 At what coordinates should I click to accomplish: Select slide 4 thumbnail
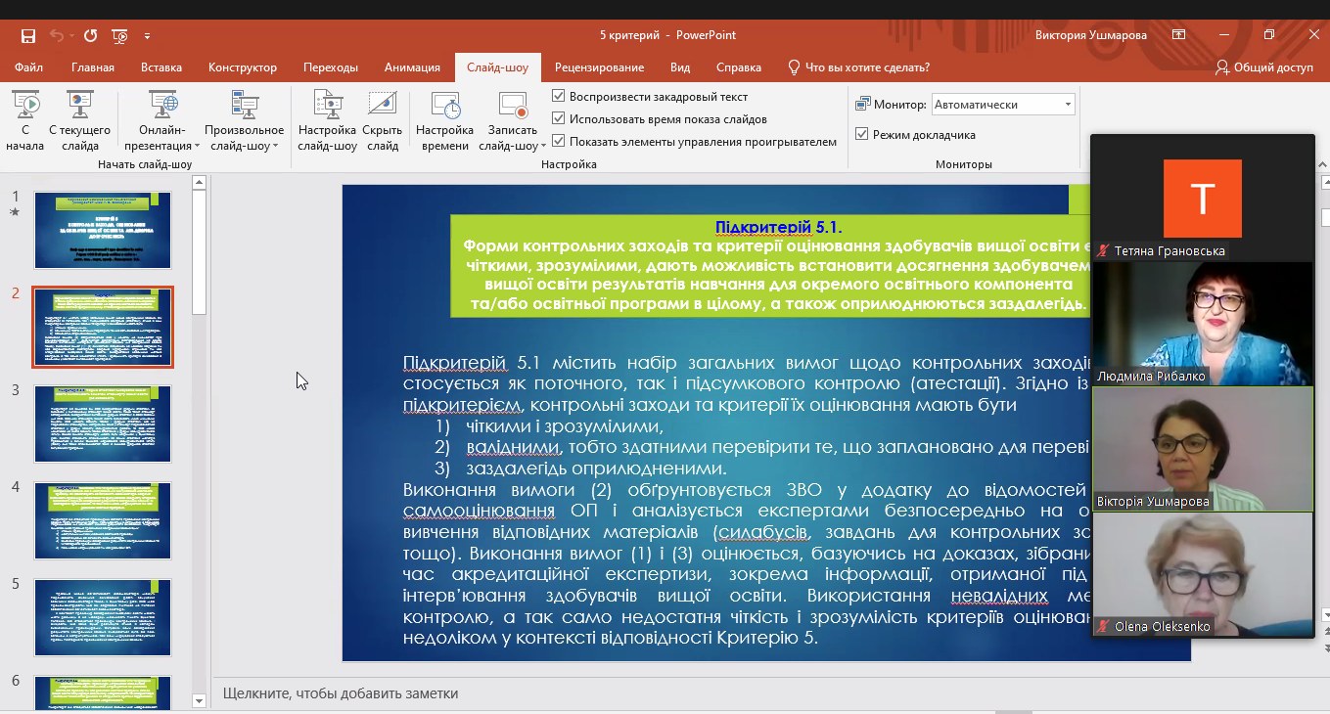tap(103, 520)
